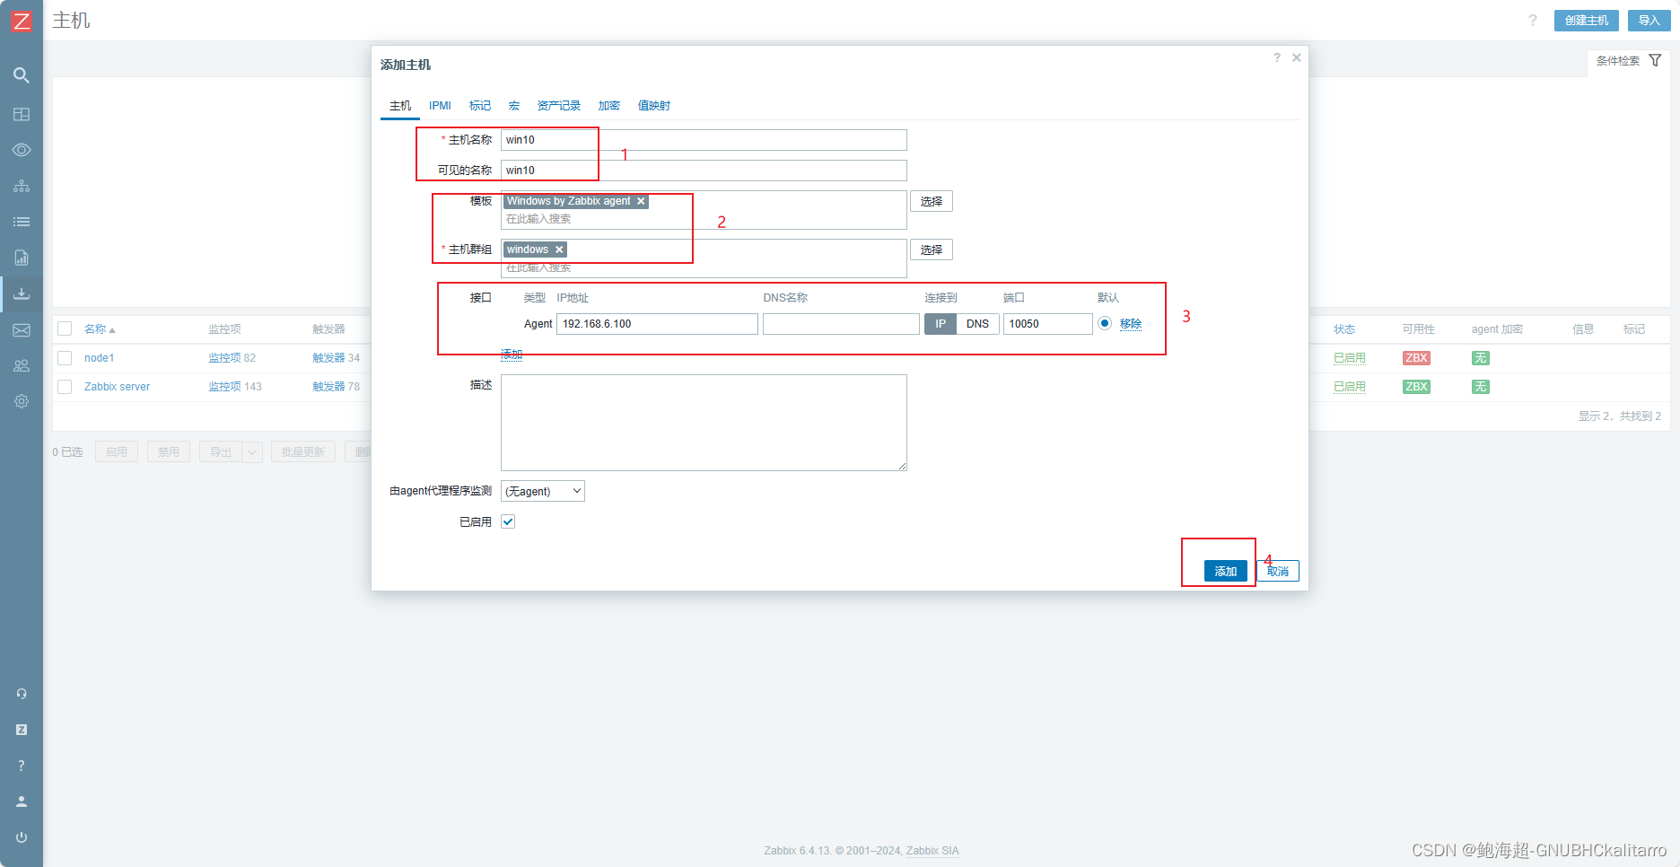Click the 可见的名称 input field
This screenshot has height=867, width=1680.
[x=704, y=171]
